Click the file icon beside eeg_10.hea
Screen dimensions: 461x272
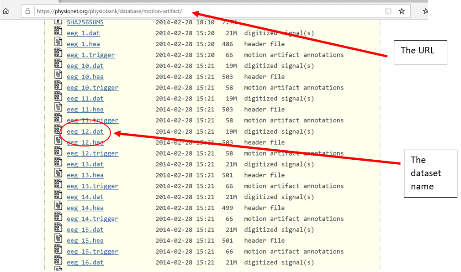tap(58, 74)
